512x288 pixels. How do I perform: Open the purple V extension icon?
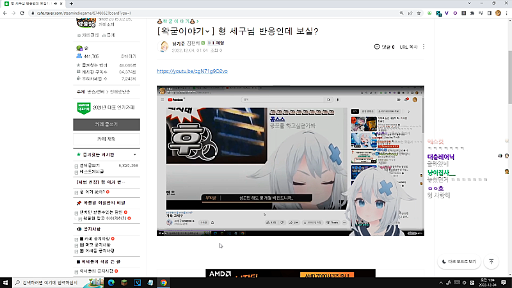pyautogui.click(x=447, y=13)
